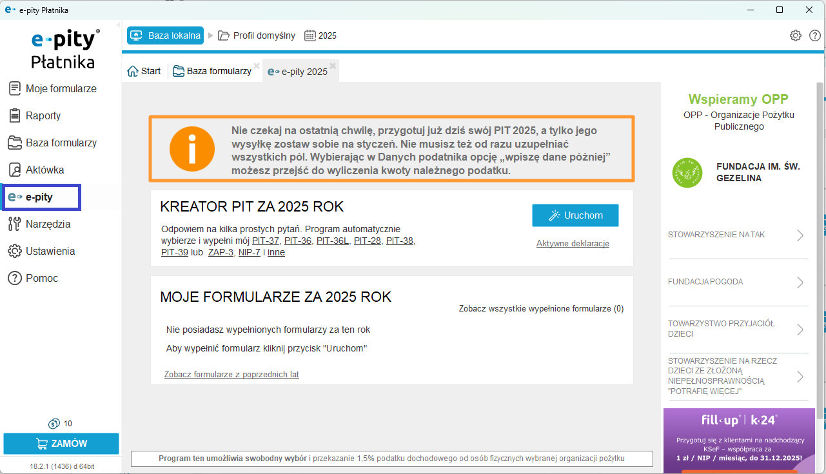Screen dimensions: 826x474
Task: Click the ZAMÓW order button
Action: (61, 444)
